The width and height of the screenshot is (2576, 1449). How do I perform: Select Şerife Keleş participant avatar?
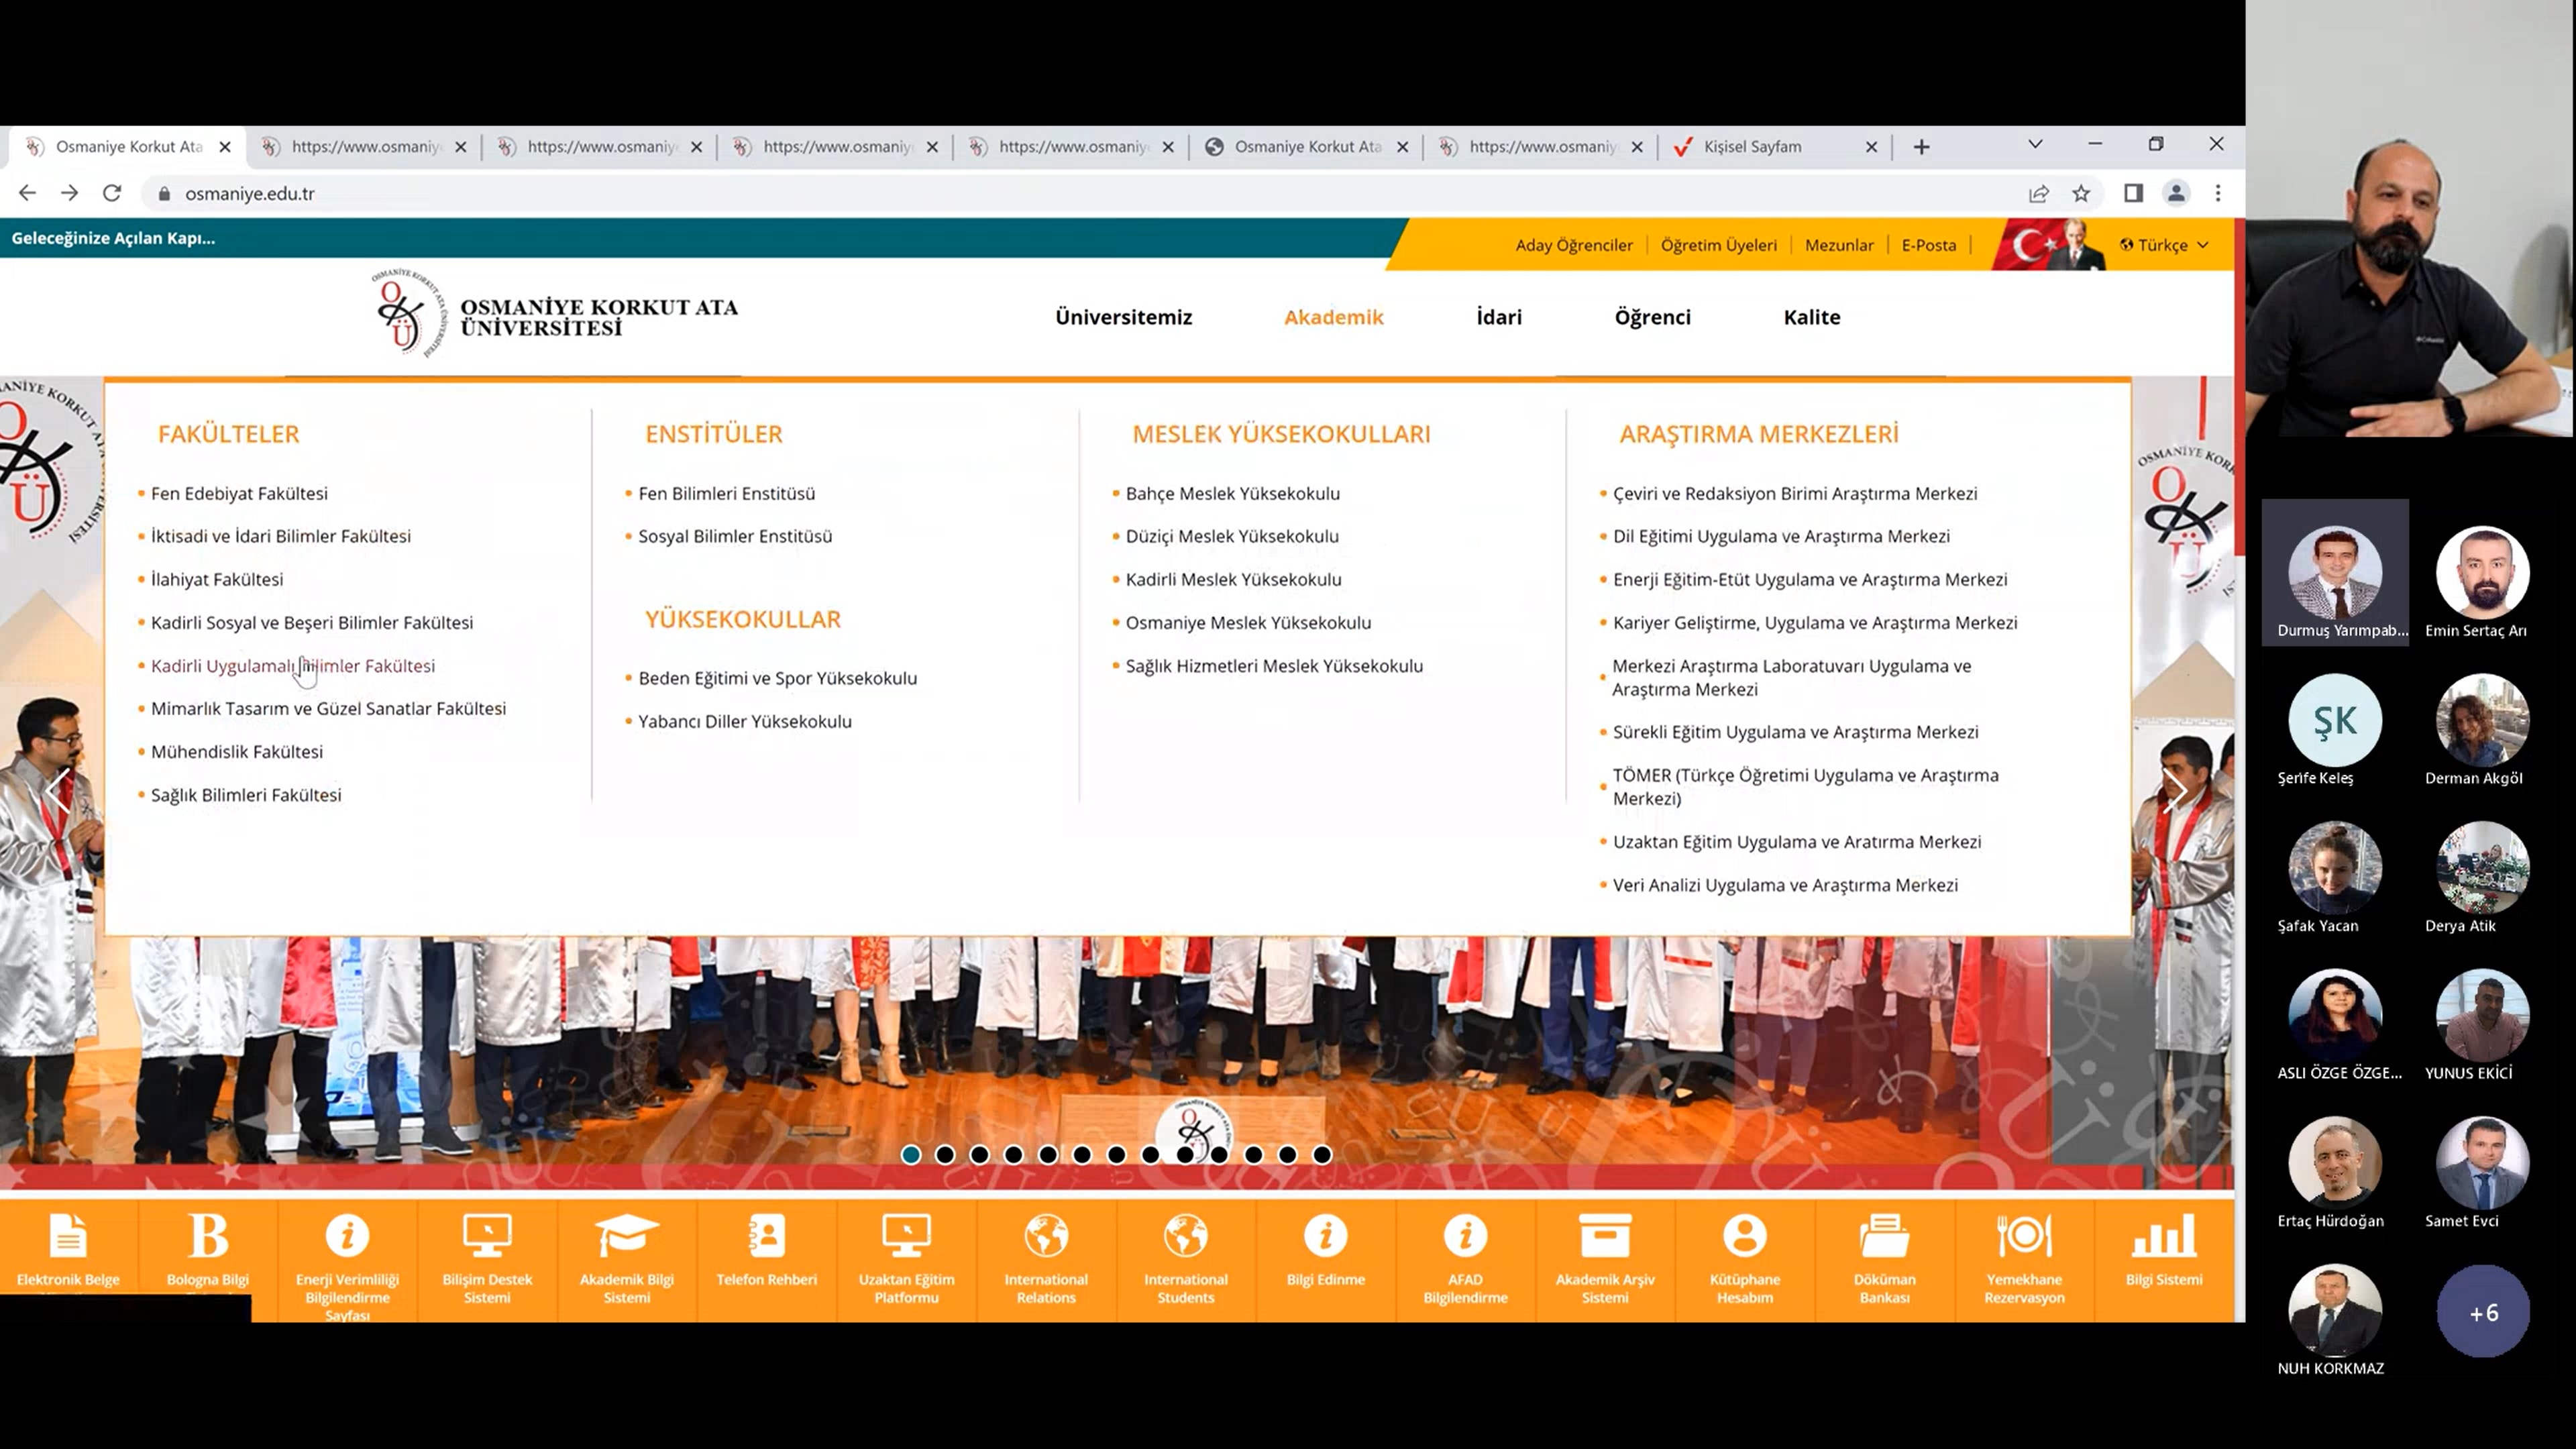pyautogui.click(x=2335, y=720)
